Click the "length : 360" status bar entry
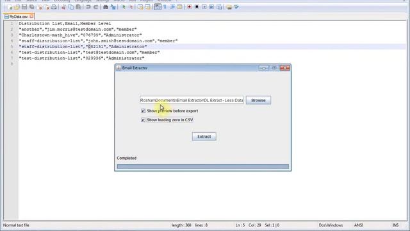 click(x=181, y=225)
